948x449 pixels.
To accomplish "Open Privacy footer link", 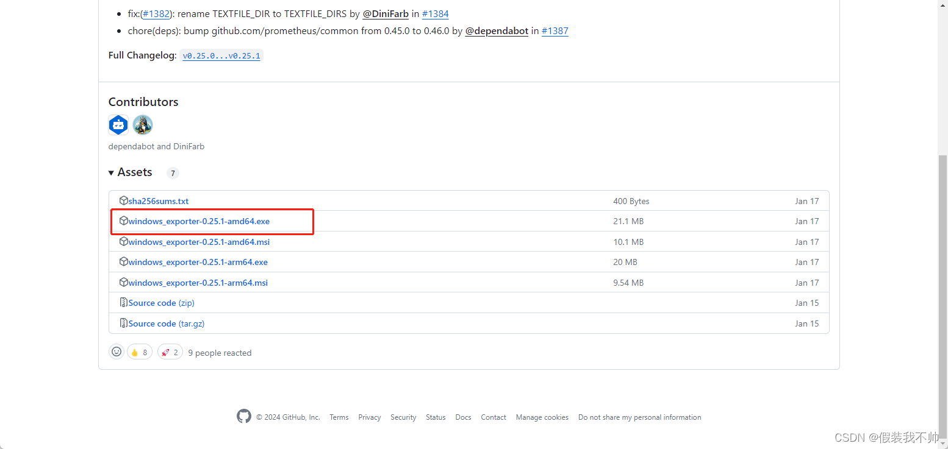I will tap(370, 417).
